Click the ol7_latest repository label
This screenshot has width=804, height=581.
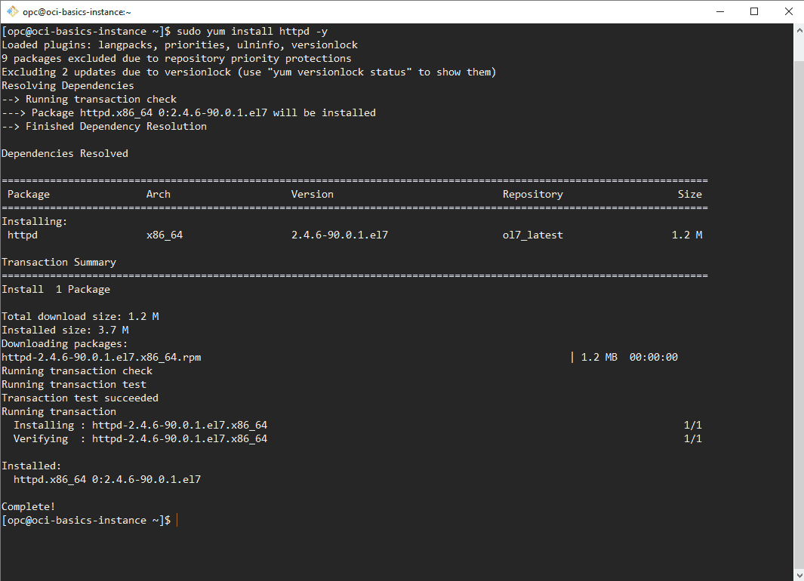(532, 235)
